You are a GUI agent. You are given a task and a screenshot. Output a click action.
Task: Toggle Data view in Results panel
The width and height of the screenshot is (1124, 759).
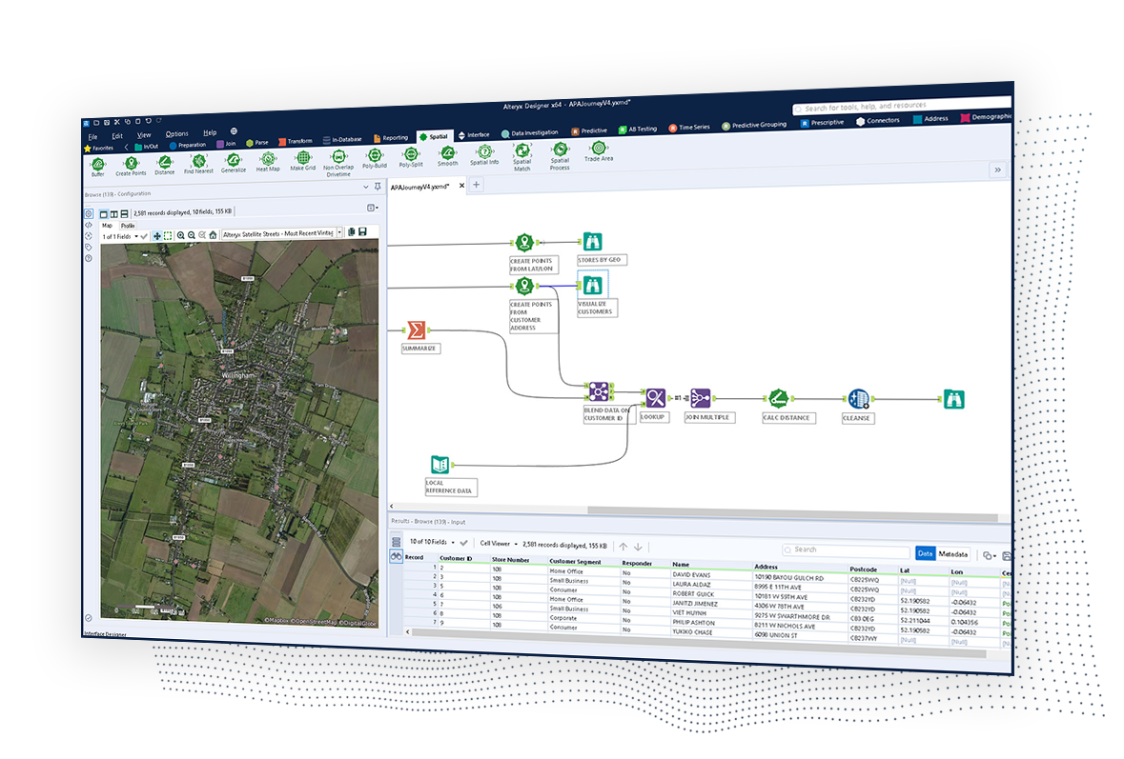(926, 552)
